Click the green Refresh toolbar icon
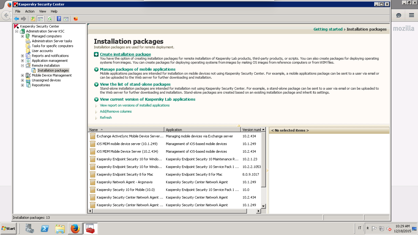The image size is (418, 235). pyautogui.click(x=50, y=19)
